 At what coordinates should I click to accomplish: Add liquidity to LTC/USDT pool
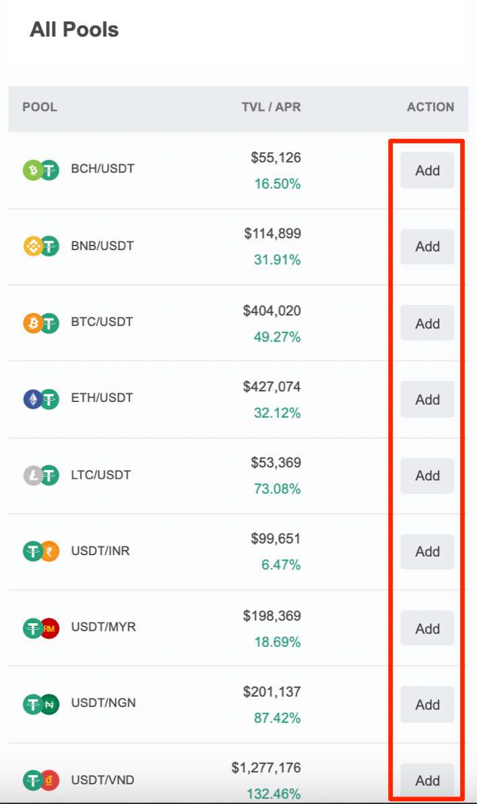pyautogui.click(x=427, y=476)
